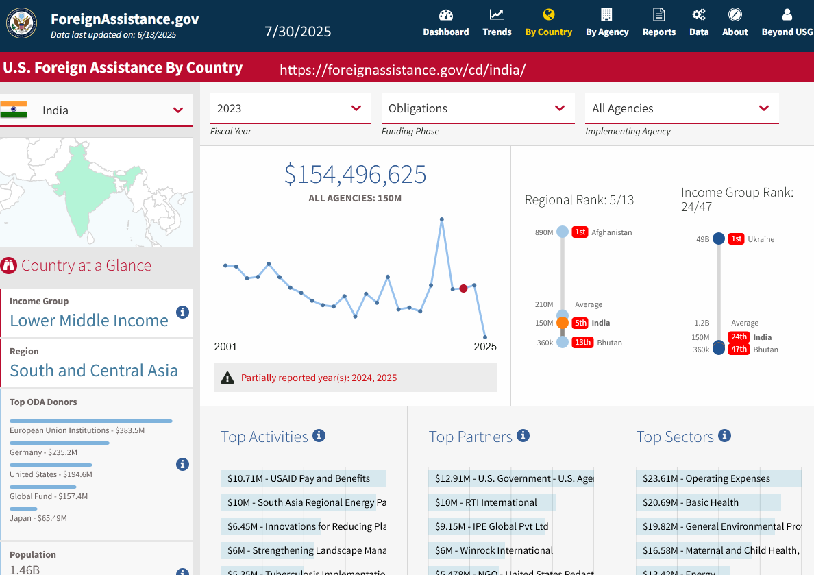Click the Ukraine marker on Income Group Rank scale
Image resolution: width=814 pixels, height=575 pixels.
coord(719,238)
